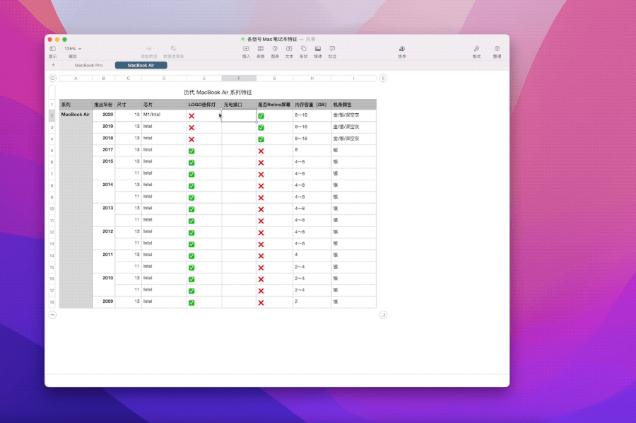Open the 125% zoom dropdown
Screen dimensions: 636x423
(73, 49)
